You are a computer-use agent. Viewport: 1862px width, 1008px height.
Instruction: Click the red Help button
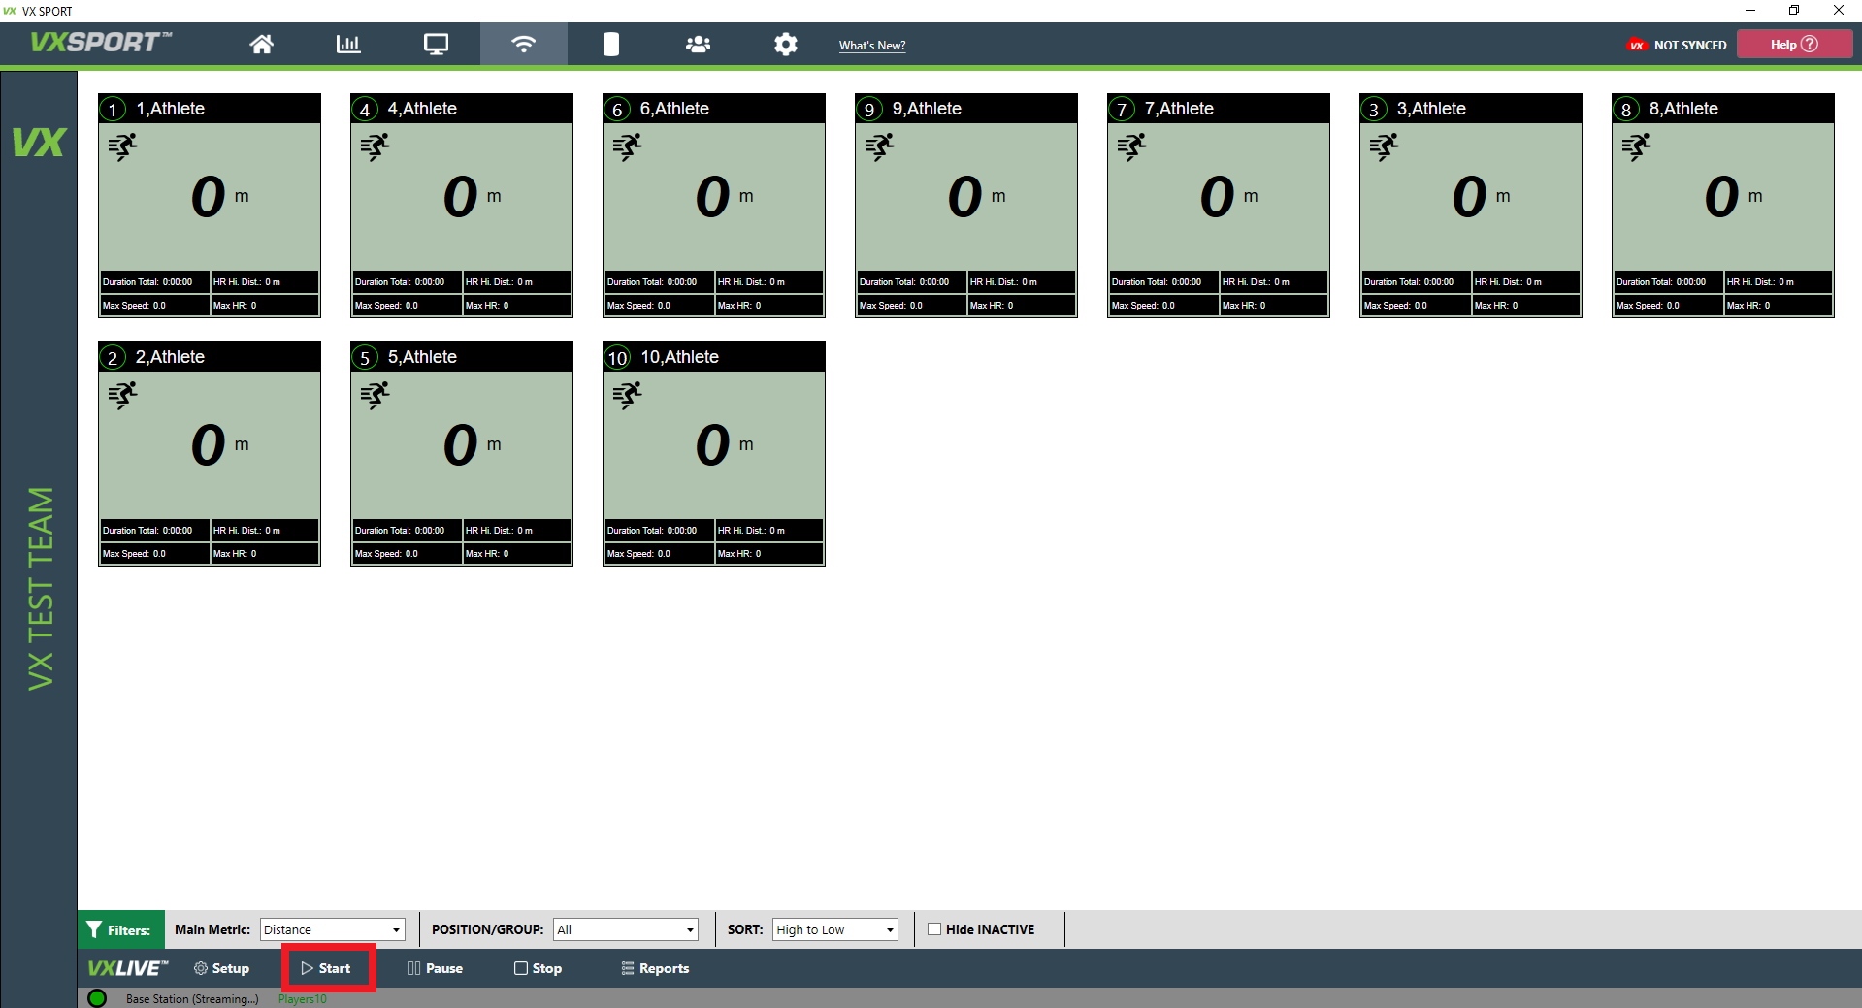[1794, 44]
